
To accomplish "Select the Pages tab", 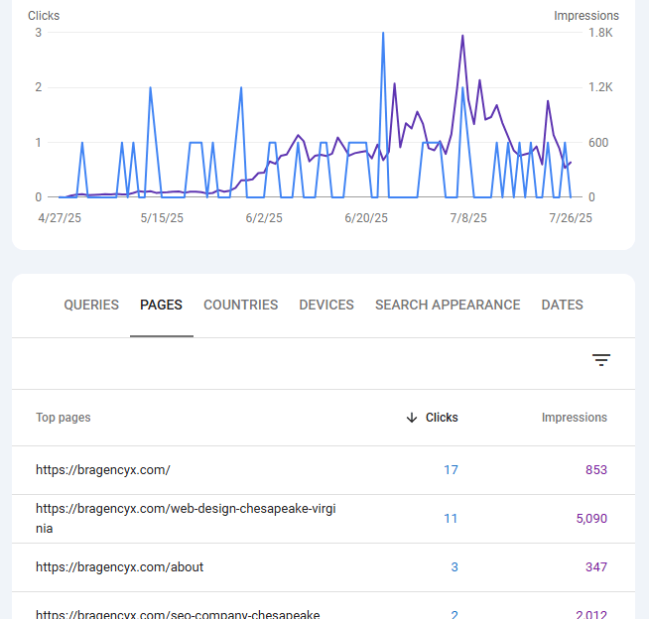I will point(161,305).
